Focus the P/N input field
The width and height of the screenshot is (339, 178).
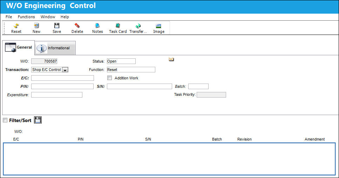point(62,86)
